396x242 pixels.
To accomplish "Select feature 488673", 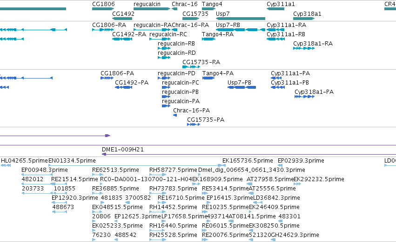I will click(60, 212).
